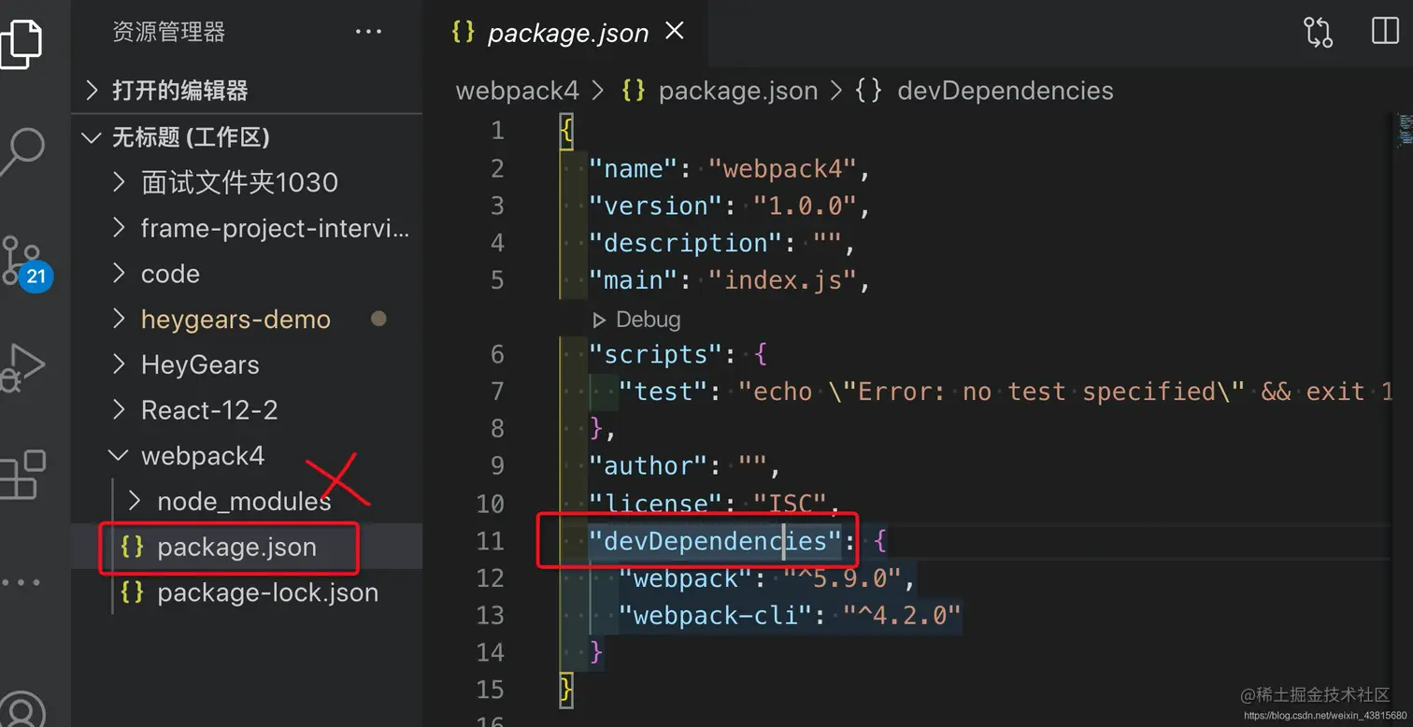This screenshot has width=1413, height=727.
Task: Open package.json in the file tree
Action: 247,547
